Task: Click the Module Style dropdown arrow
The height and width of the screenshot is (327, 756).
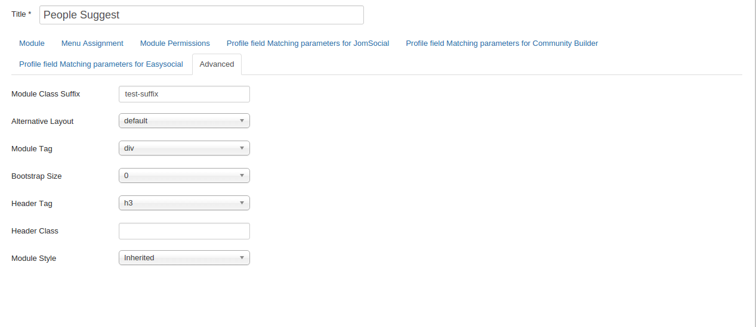Action: (x=242, y=258)
